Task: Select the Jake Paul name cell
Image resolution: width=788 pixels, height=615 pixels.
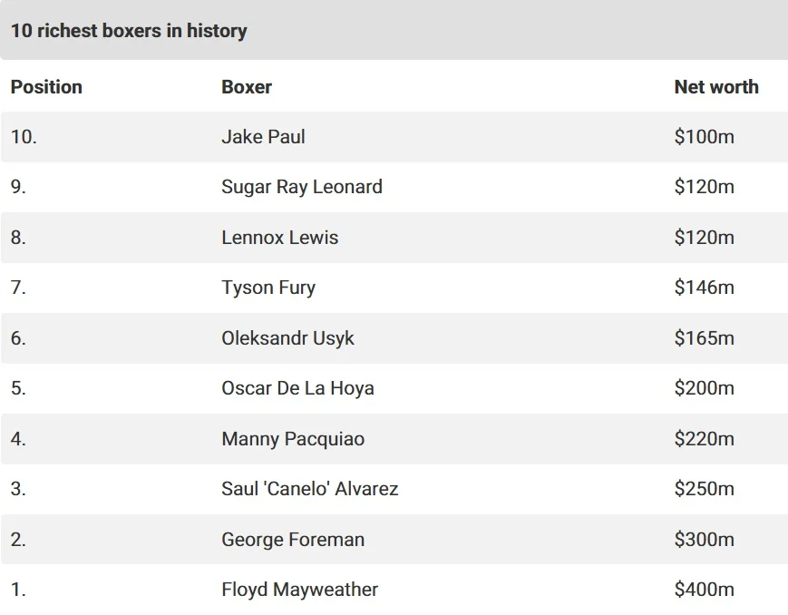Action: (x=263, y=137)
